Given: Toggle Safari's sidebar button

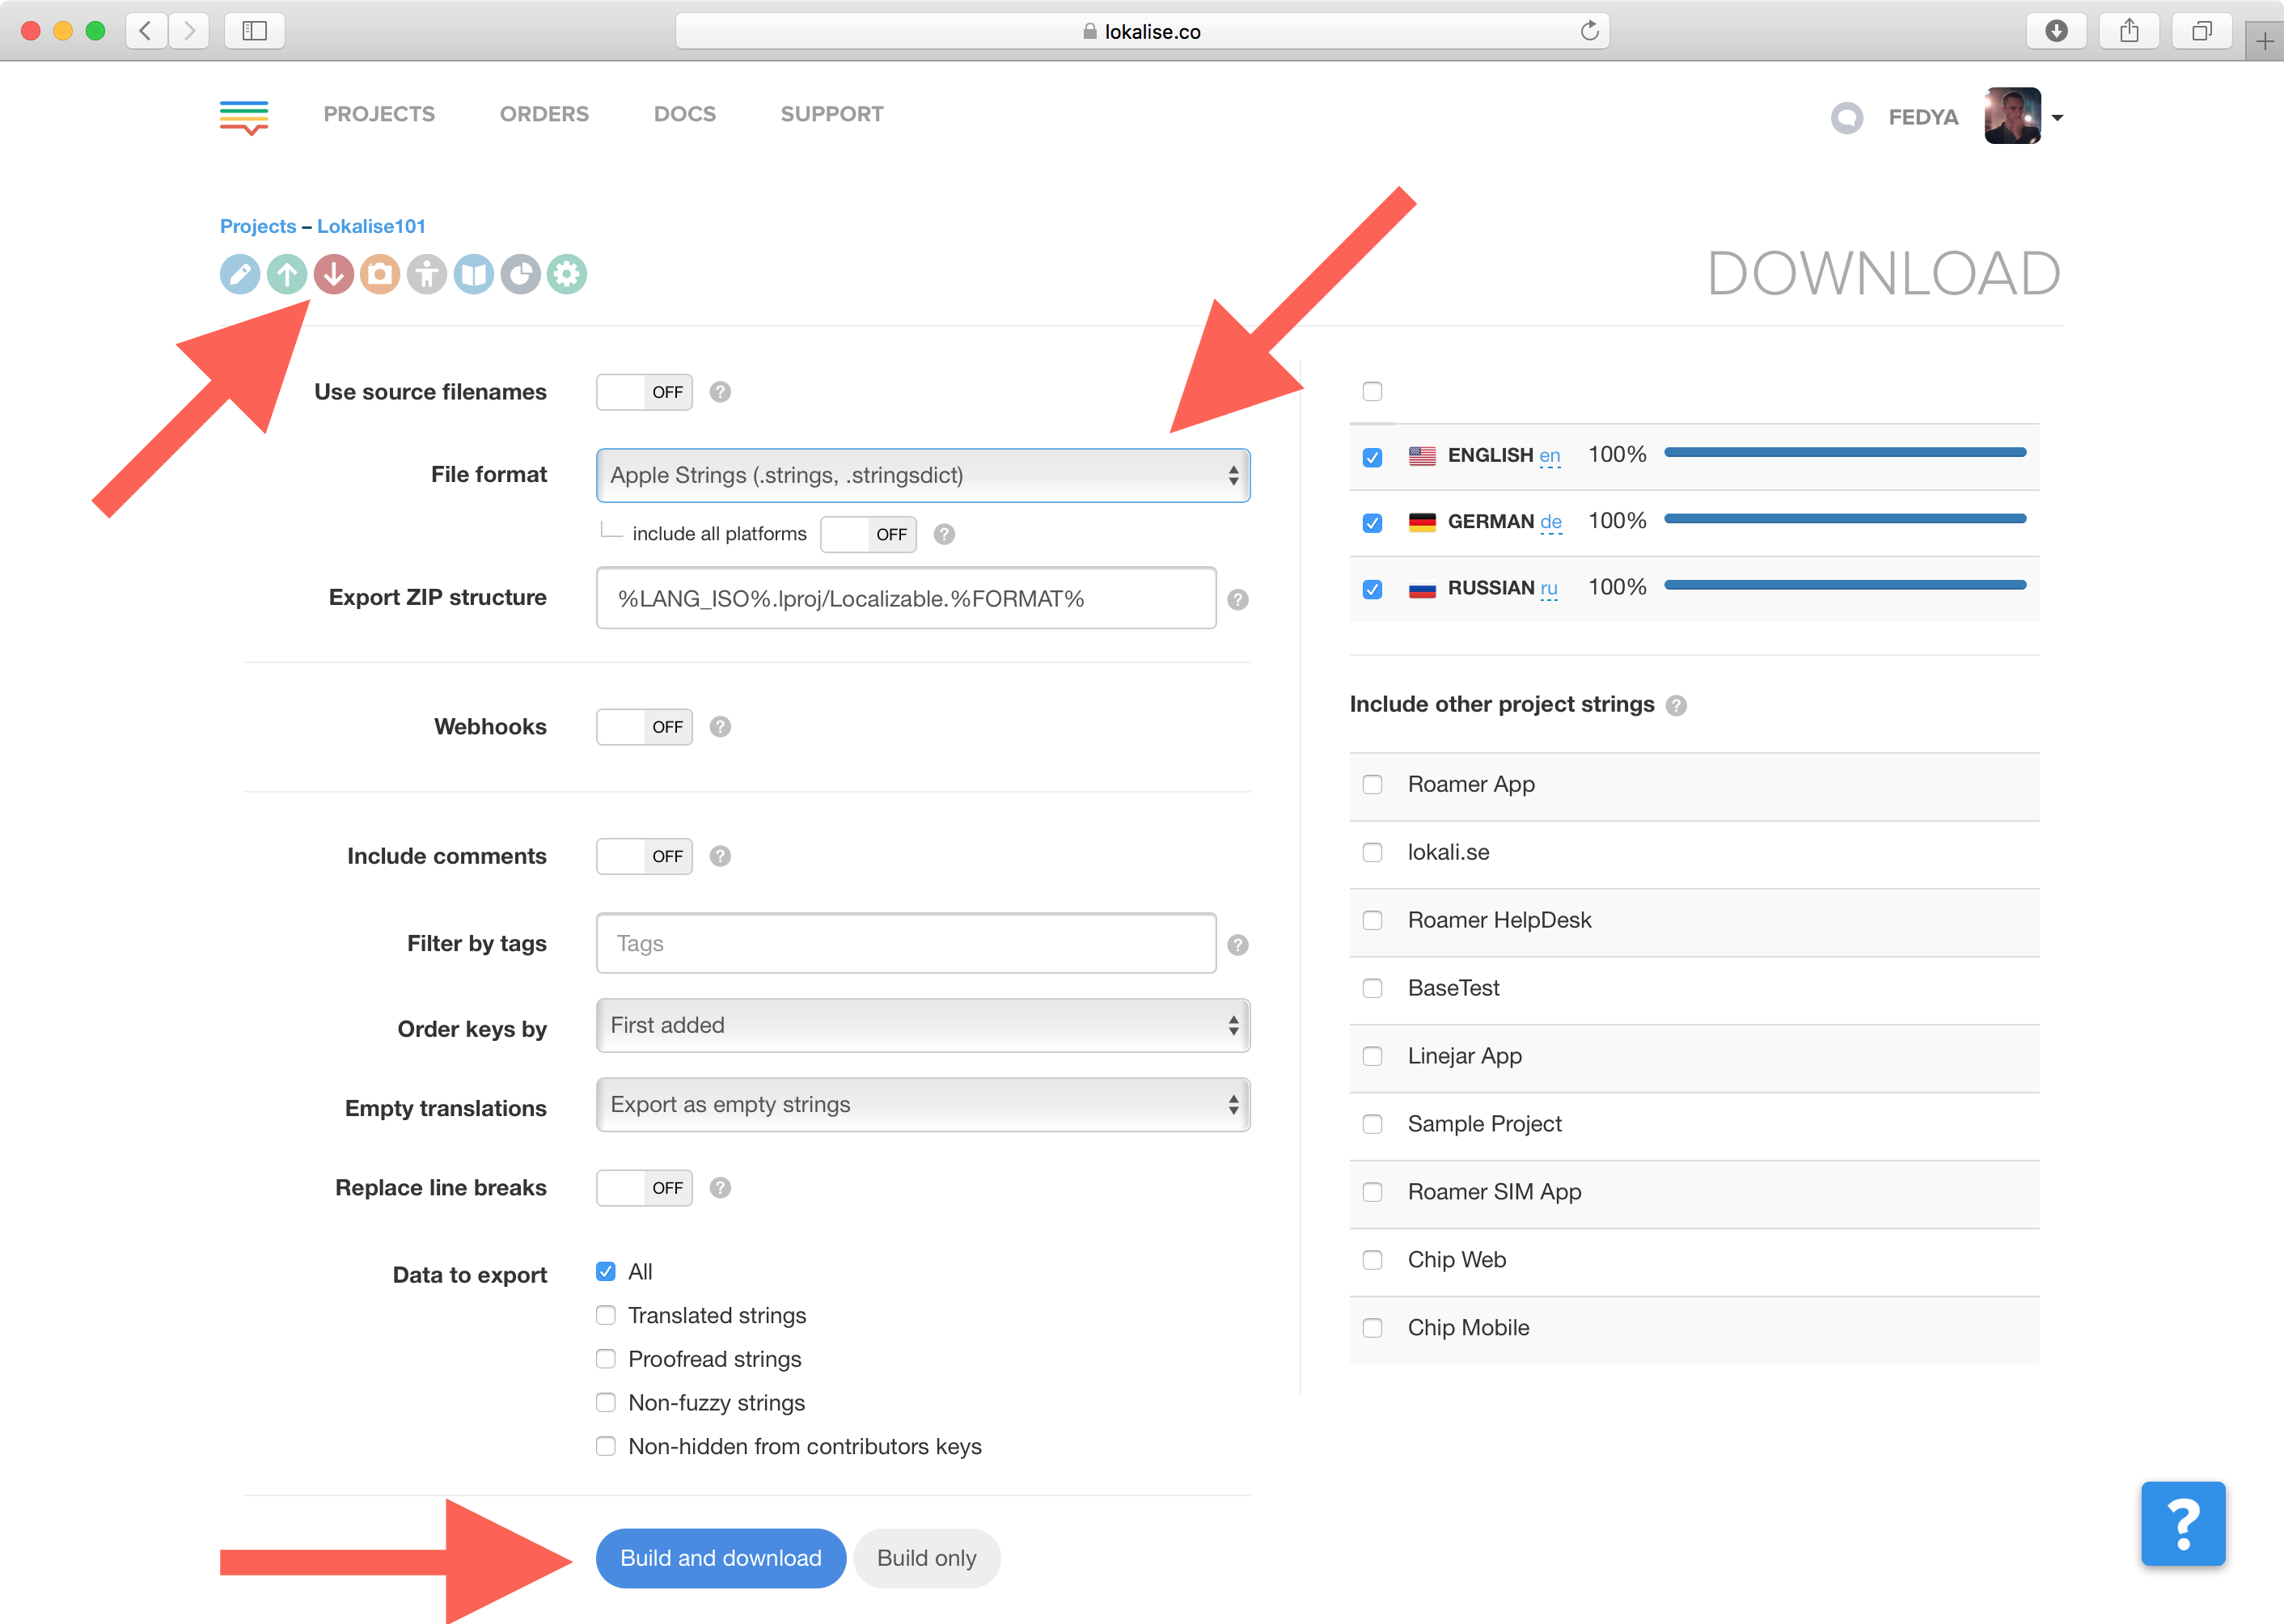Looking at the screenshot, I should [255, 31].
